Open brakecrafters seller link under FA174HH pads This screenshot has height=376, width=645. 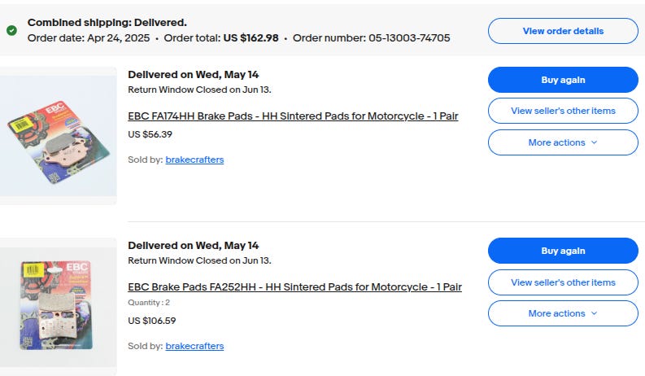pos(194,160)
